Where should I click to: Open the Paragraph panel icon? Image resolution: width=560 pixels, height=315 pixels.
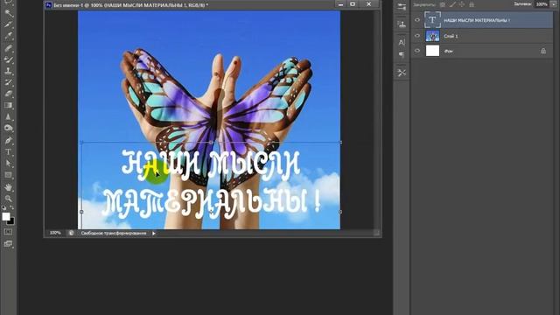click(402, 54)
